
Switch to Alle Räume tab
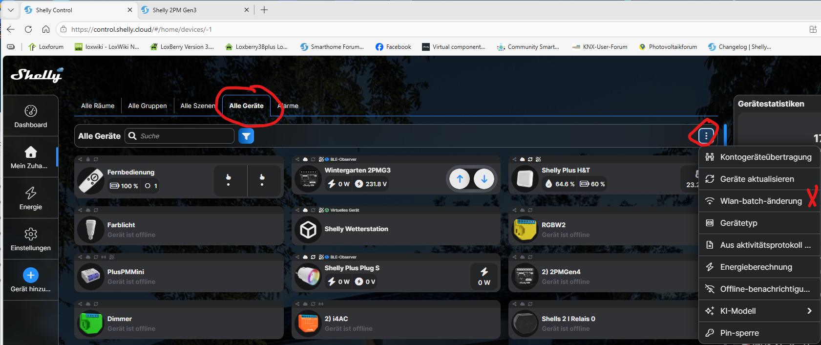coord(98,106)
